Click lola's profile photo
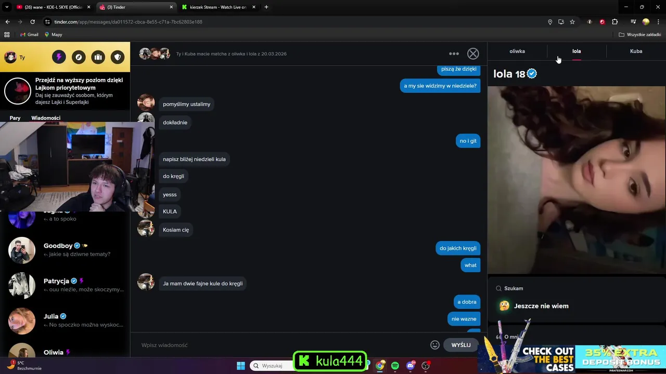Image resolution: width=666 pixels, height=374 pixels. (x=577, y=180)
